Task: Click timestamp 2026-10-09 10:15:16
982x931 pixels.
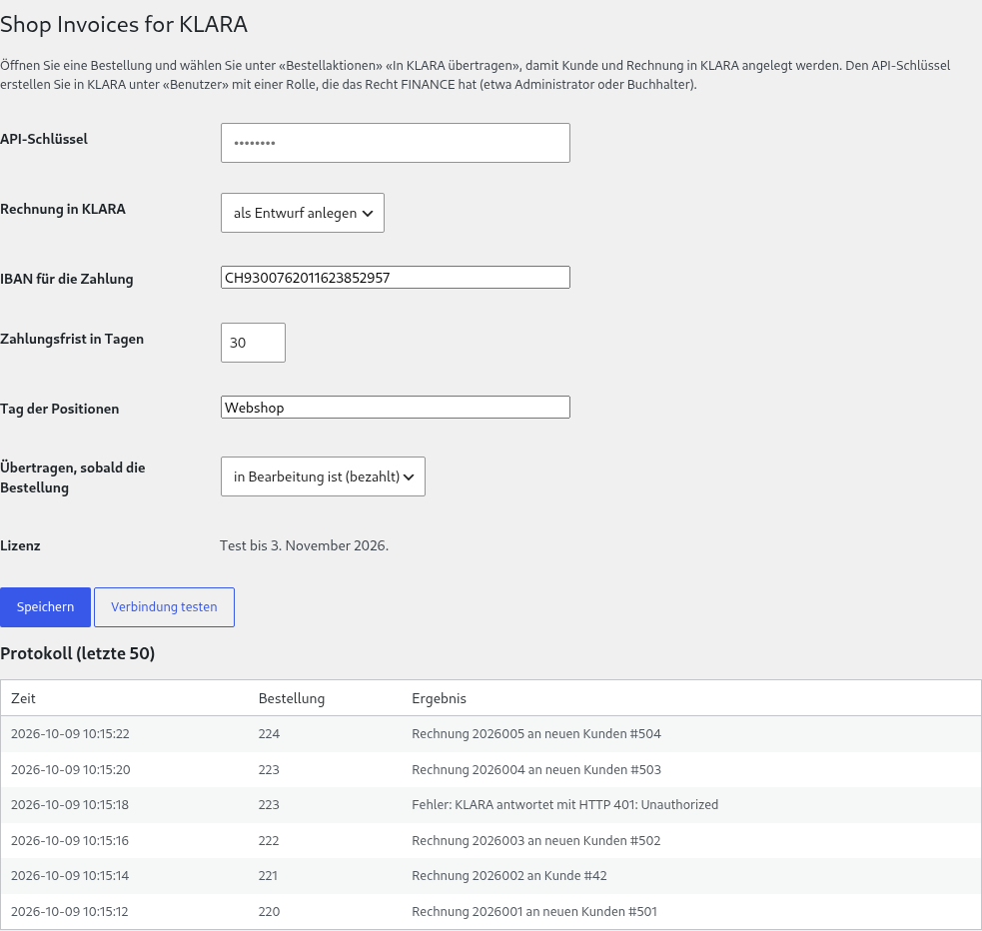Action: point(70,840)
